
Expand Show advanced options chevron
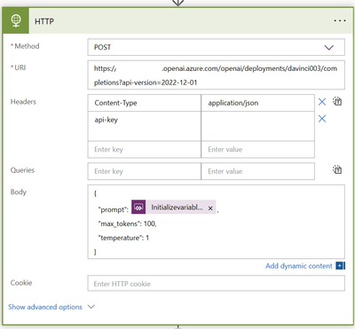click(91, 307)
